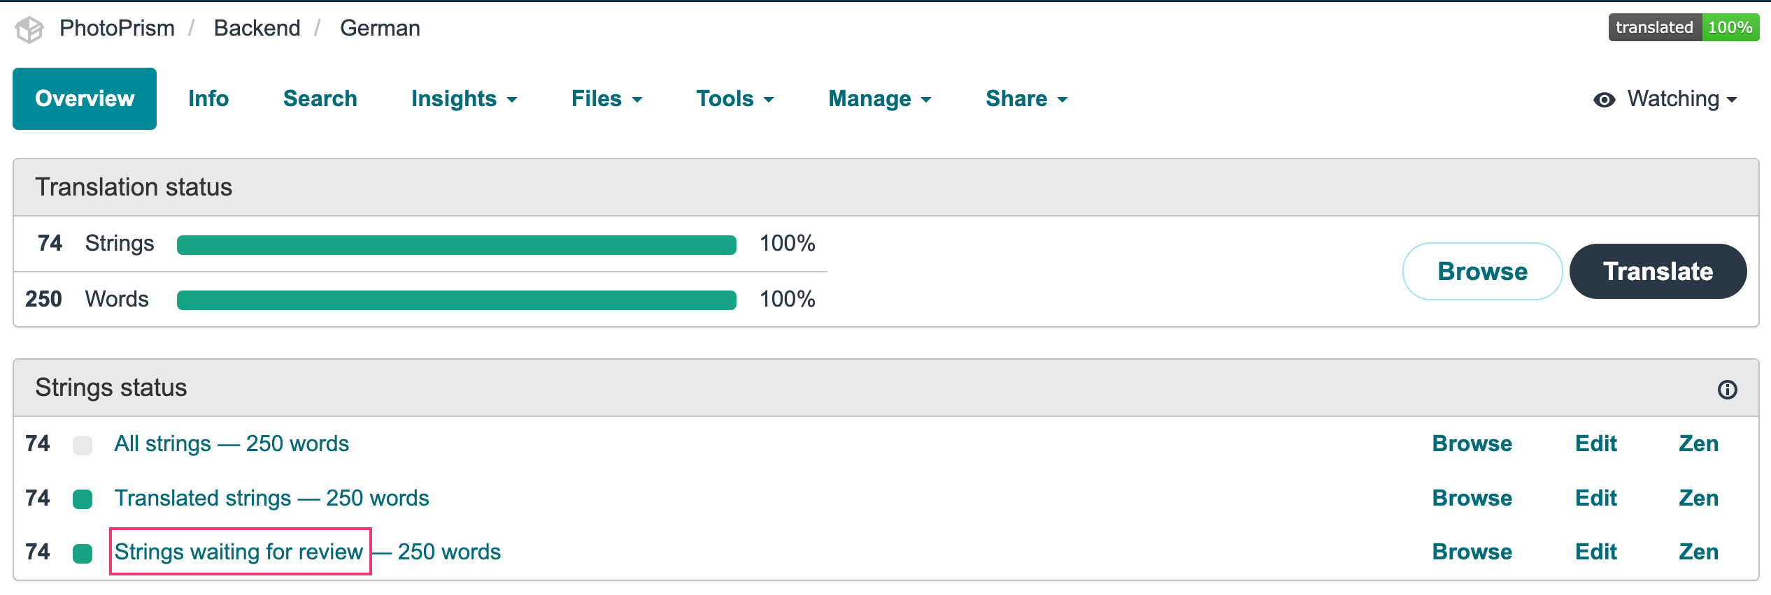Click the translated 100% badge
The image size is (1771, 595).
[1683, 28]
